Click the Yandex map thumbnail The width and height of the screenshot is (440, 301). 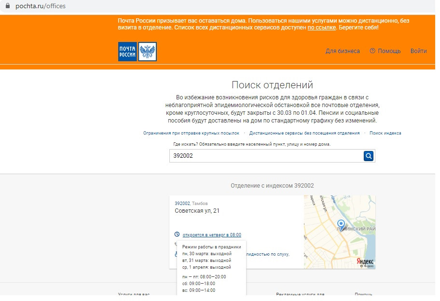pyautogui.click(x=340, y=232)
